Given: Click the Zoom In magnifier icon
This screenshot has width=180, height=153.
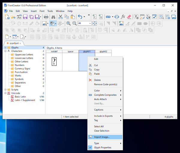Looking at the screenshot, I should pyautogui.click(x=68, y=23).
